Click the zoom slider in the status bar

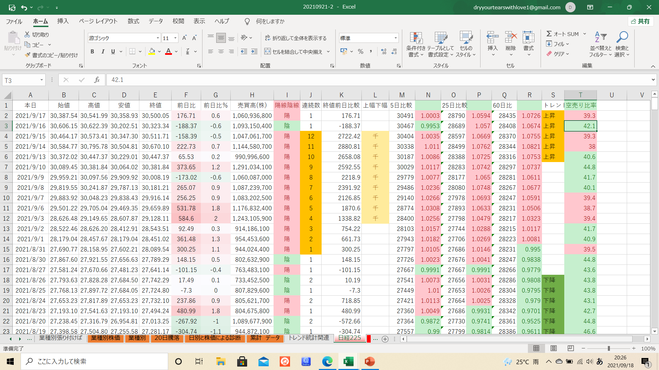[609, 348]
